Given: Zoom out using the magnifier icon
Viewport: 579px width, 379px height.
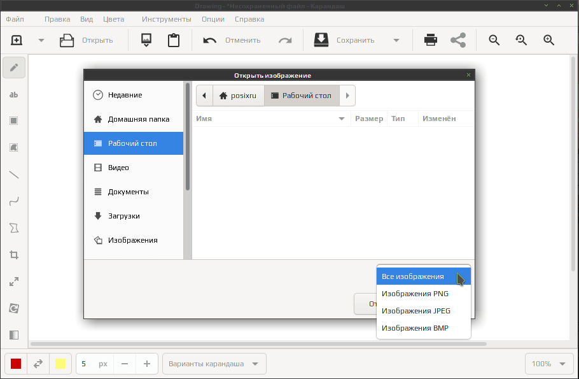Looking at the screenshot, I should tap(494, 40).
